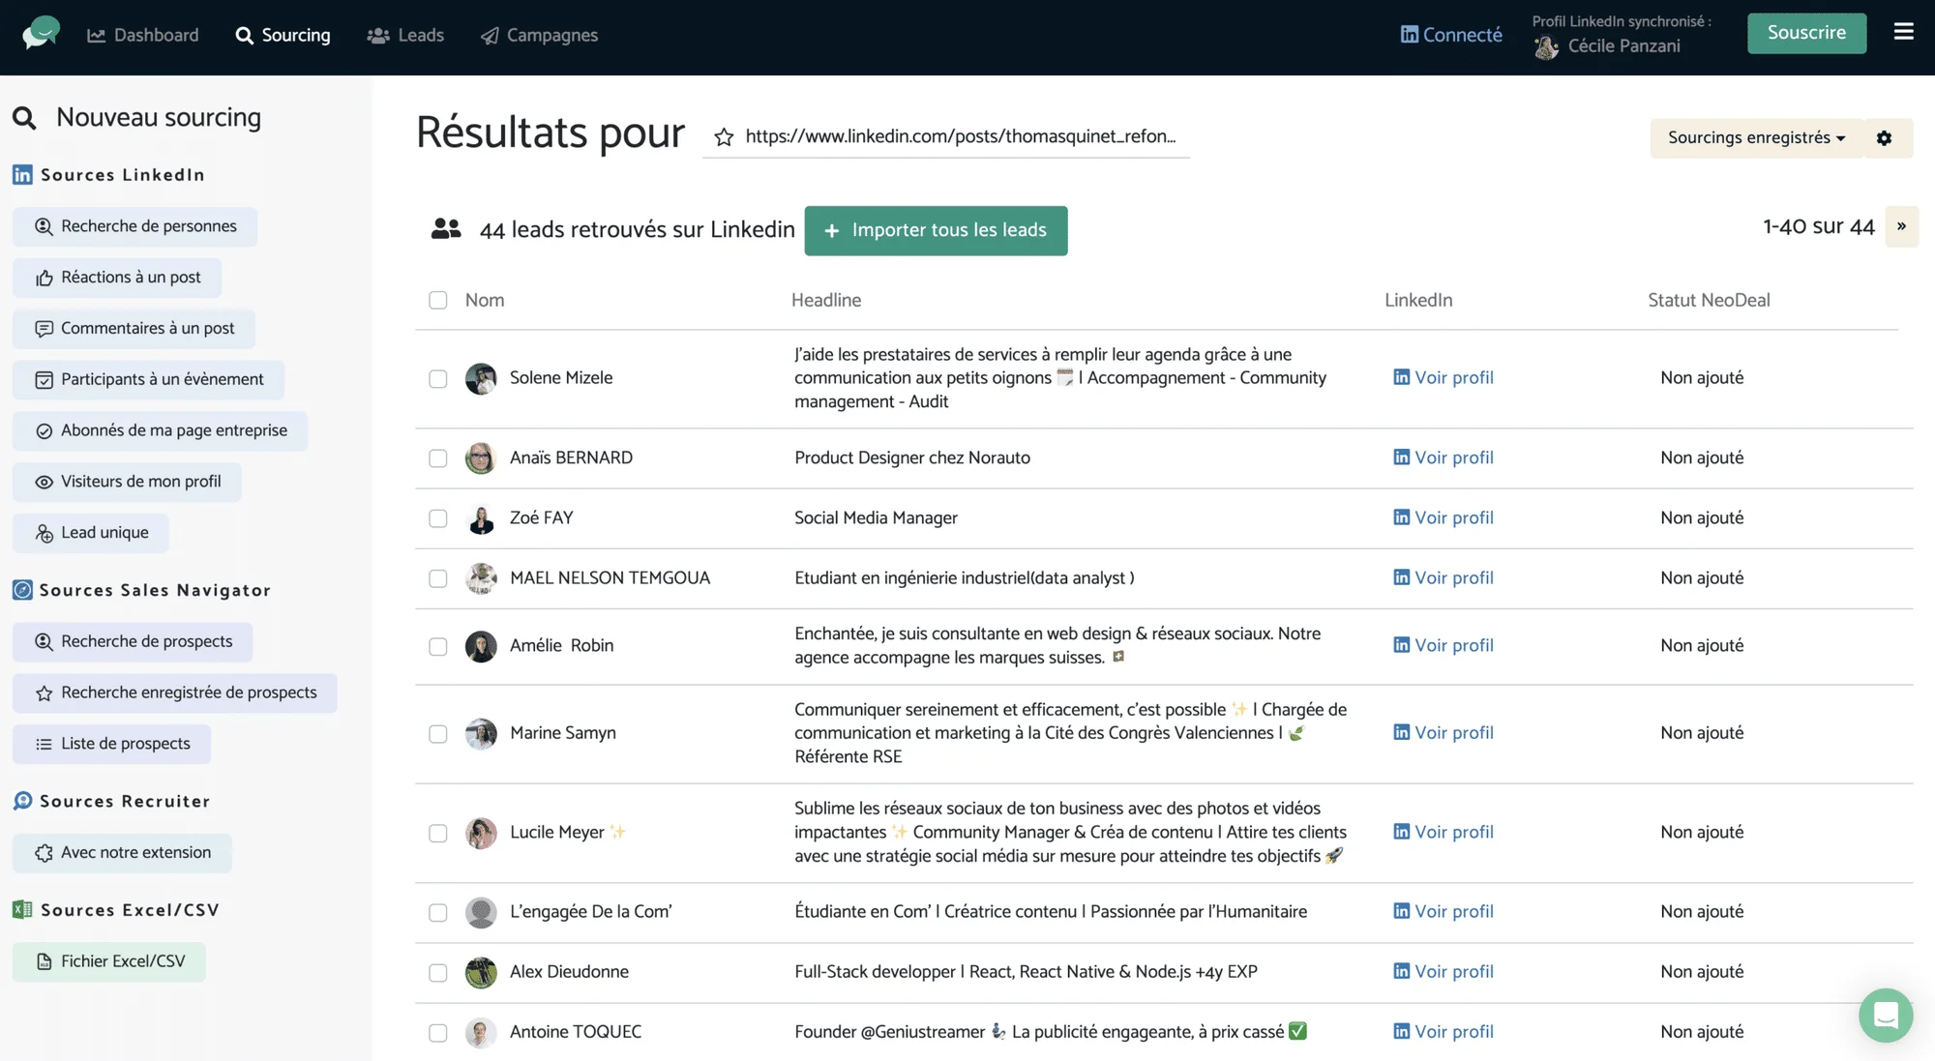Click the star icon beside the LinkedIn URL
This screenshot has height=1061, width=1935.
[x=724, y=137]
